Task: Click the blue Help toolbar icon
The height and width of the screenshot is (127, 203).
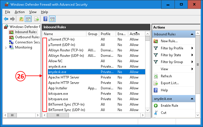Action: pyautogui.click(x=45, y=19)
